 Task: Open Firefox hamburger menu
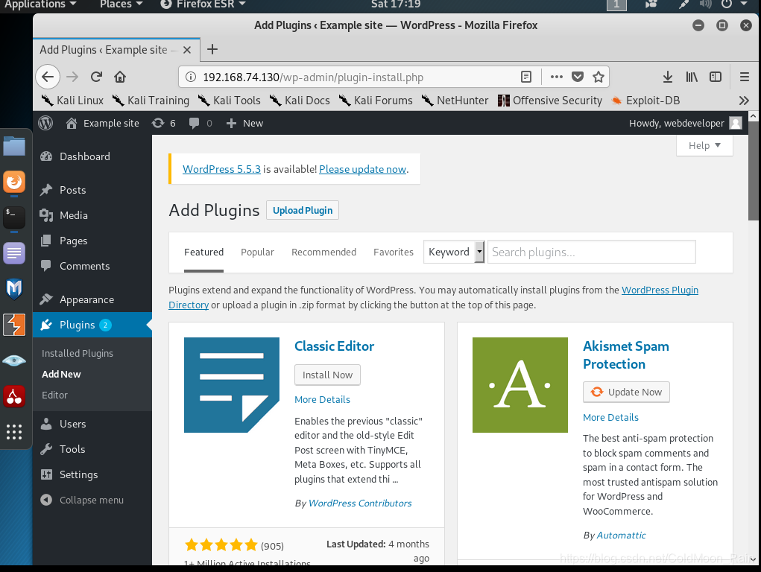pyautogui.click(x=745, y=77)
